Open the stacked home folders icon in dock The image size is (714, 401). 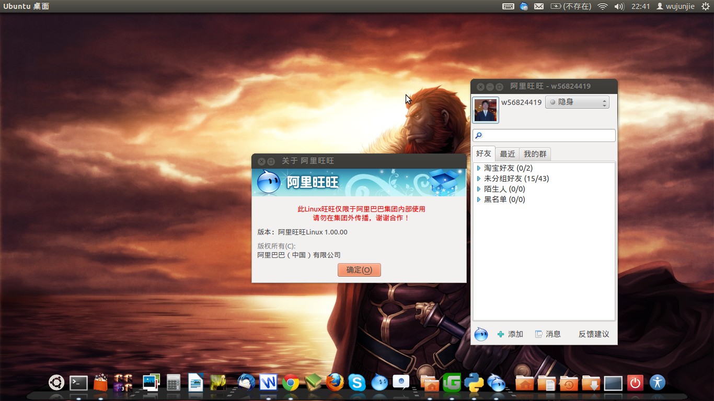(430, 383)
